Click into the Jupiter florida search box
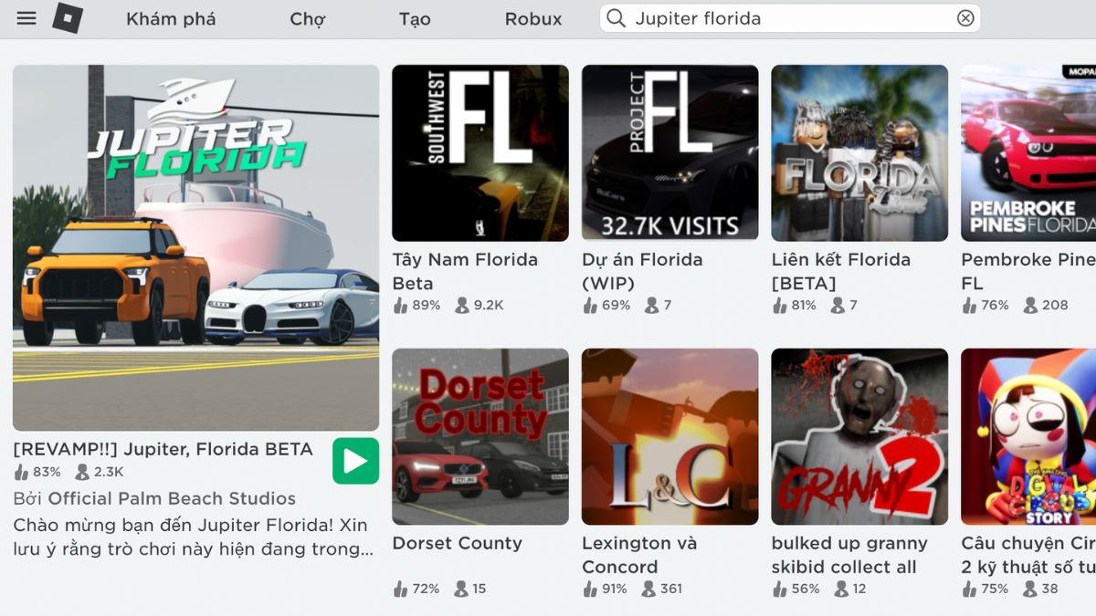The image size is (1096, 616). point(790,18)
